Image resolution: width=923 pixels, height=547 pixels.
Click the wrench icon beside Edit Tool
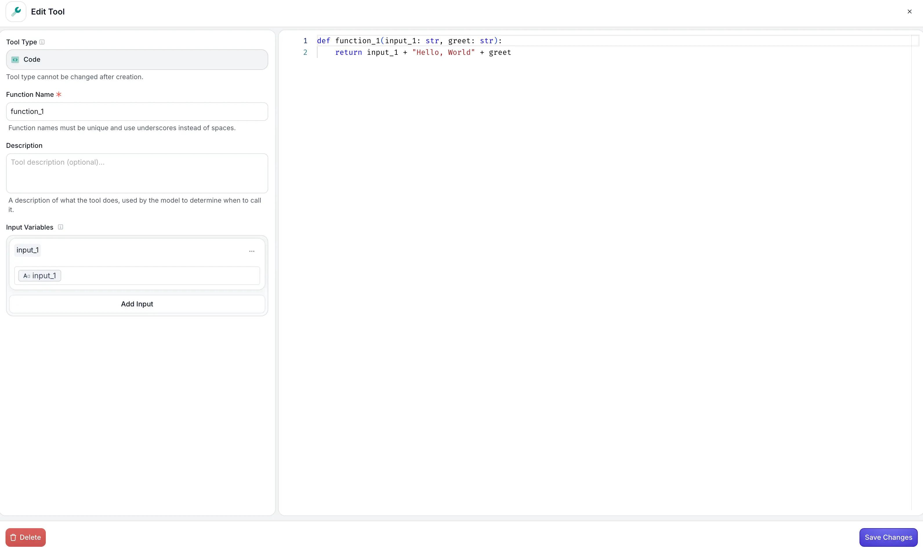(16, 12)
